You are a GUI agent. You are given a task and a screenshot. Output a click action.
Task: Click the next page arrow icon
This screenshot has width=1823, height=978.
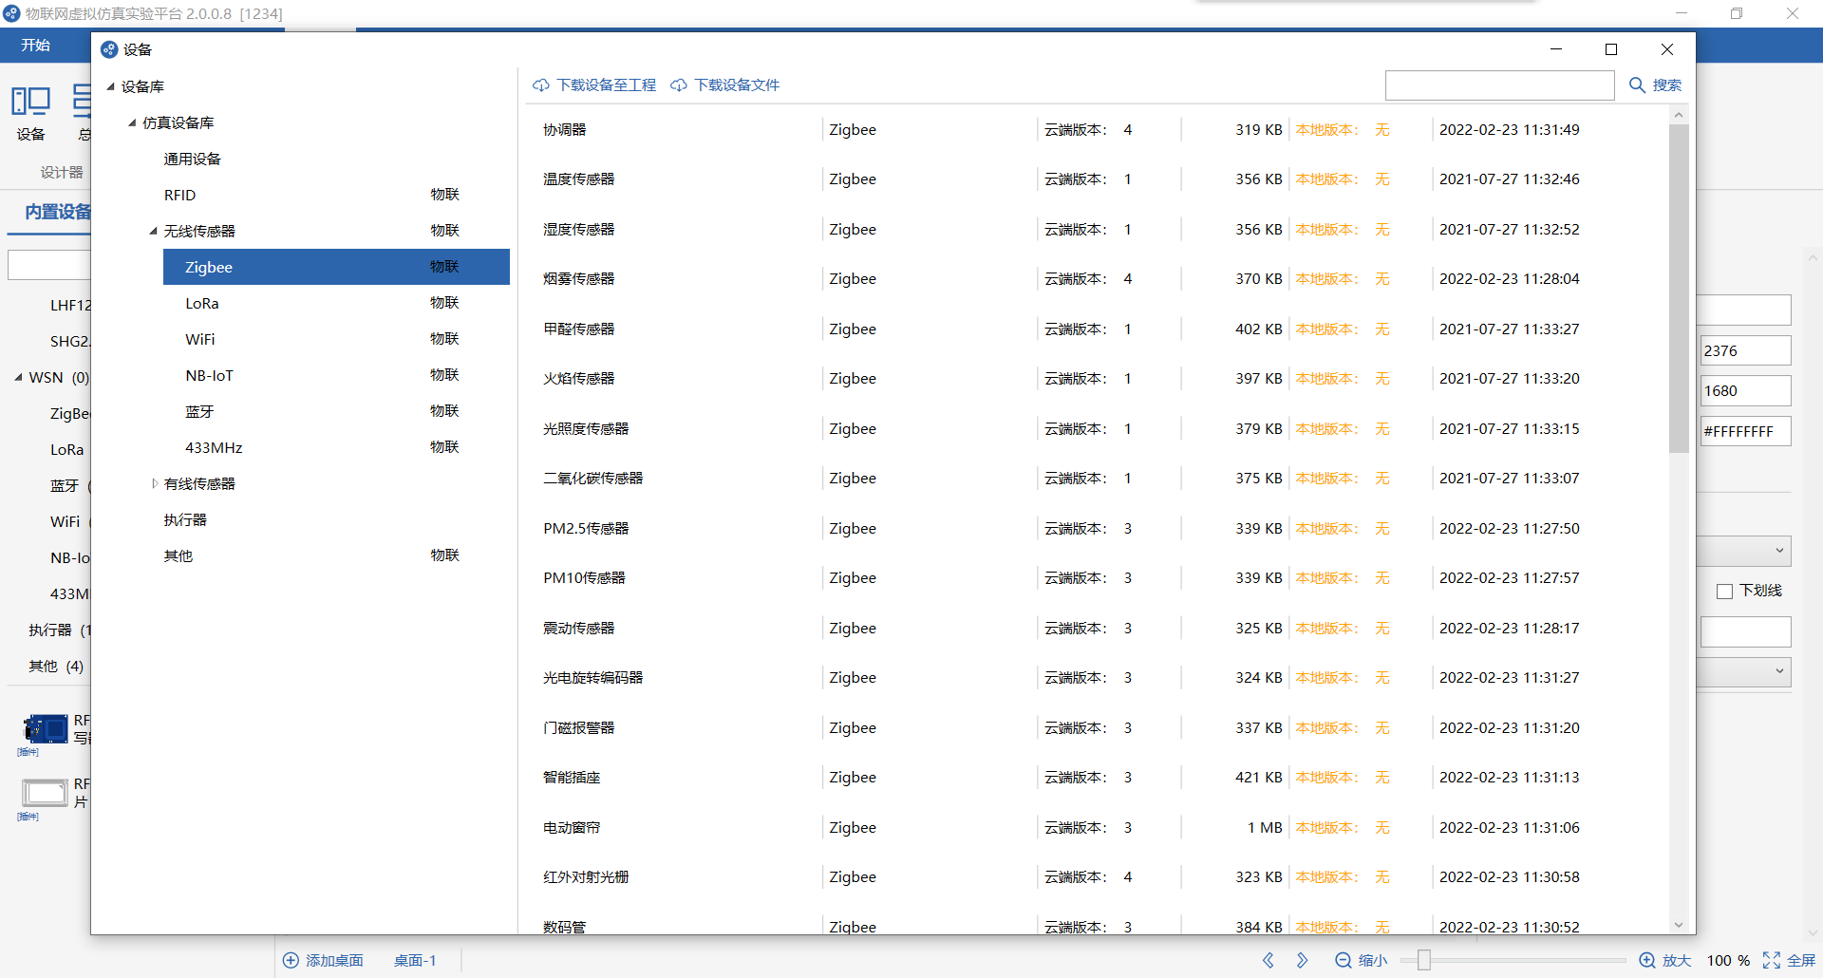pos(1303,961)
